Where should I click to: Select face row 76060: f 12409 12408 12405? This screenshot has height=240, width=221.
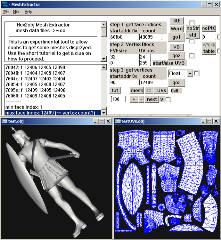click(x=53, y=96)
